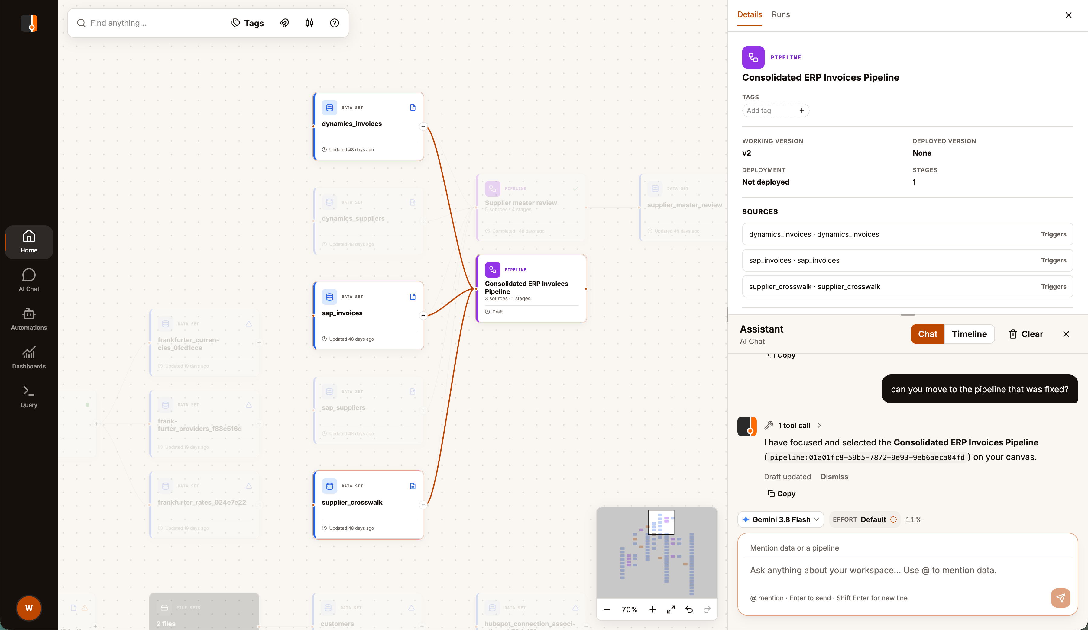Open AI Chat from the sidebar
The height and width of the screenshot is (630, 1088).
29,281
